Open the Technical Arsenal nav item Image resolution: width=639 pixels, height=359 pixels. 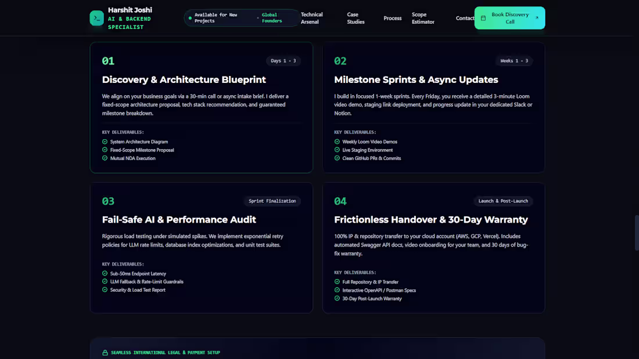coord(312,18)
